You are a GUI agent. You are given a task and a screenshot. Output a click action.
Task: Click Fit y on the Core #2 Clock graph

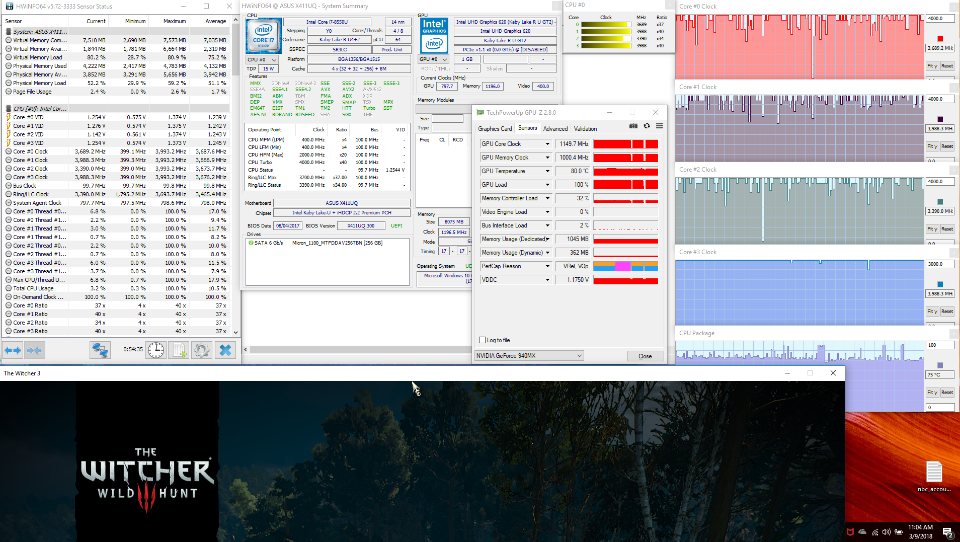[x=932, y=229]
